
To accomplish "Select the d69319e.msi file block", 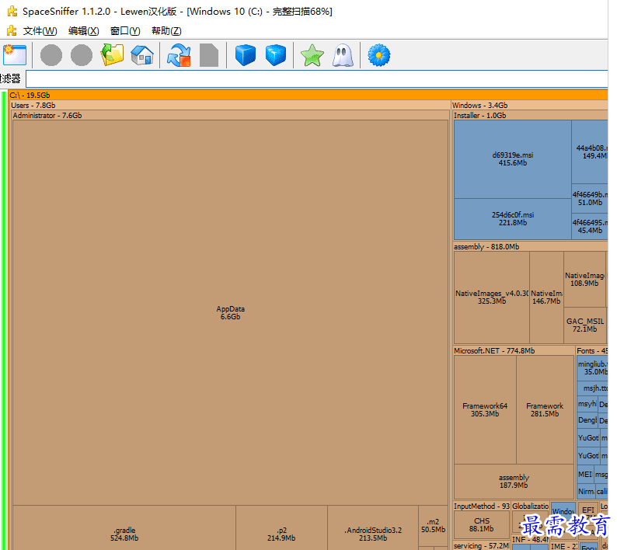I will click(x=512, y=159).
